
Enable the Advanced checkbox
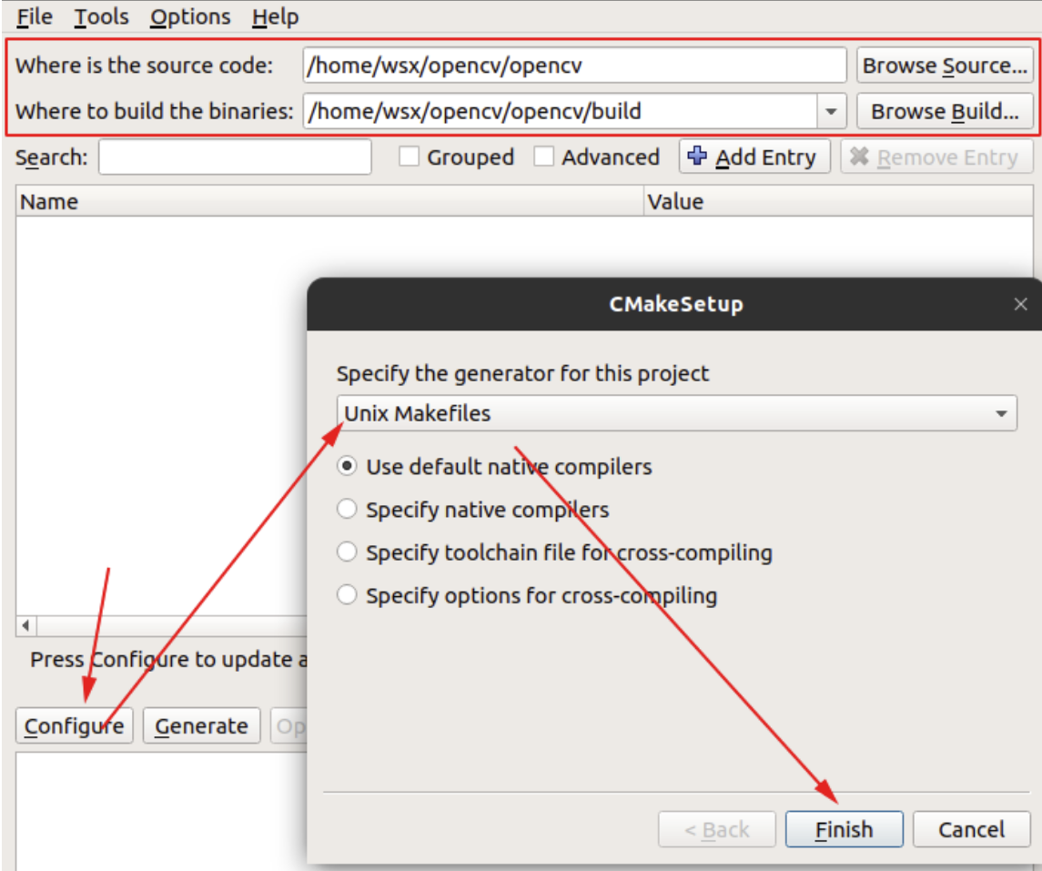(x=543, y=157)
